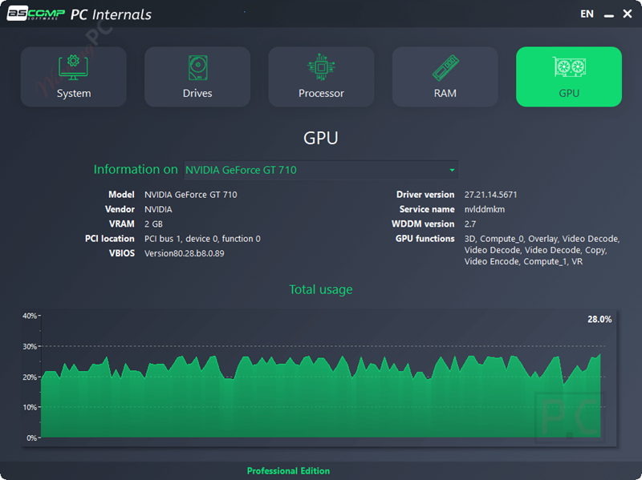Click the 10% axis label
The image size is (642, 480).
point(30,407)
